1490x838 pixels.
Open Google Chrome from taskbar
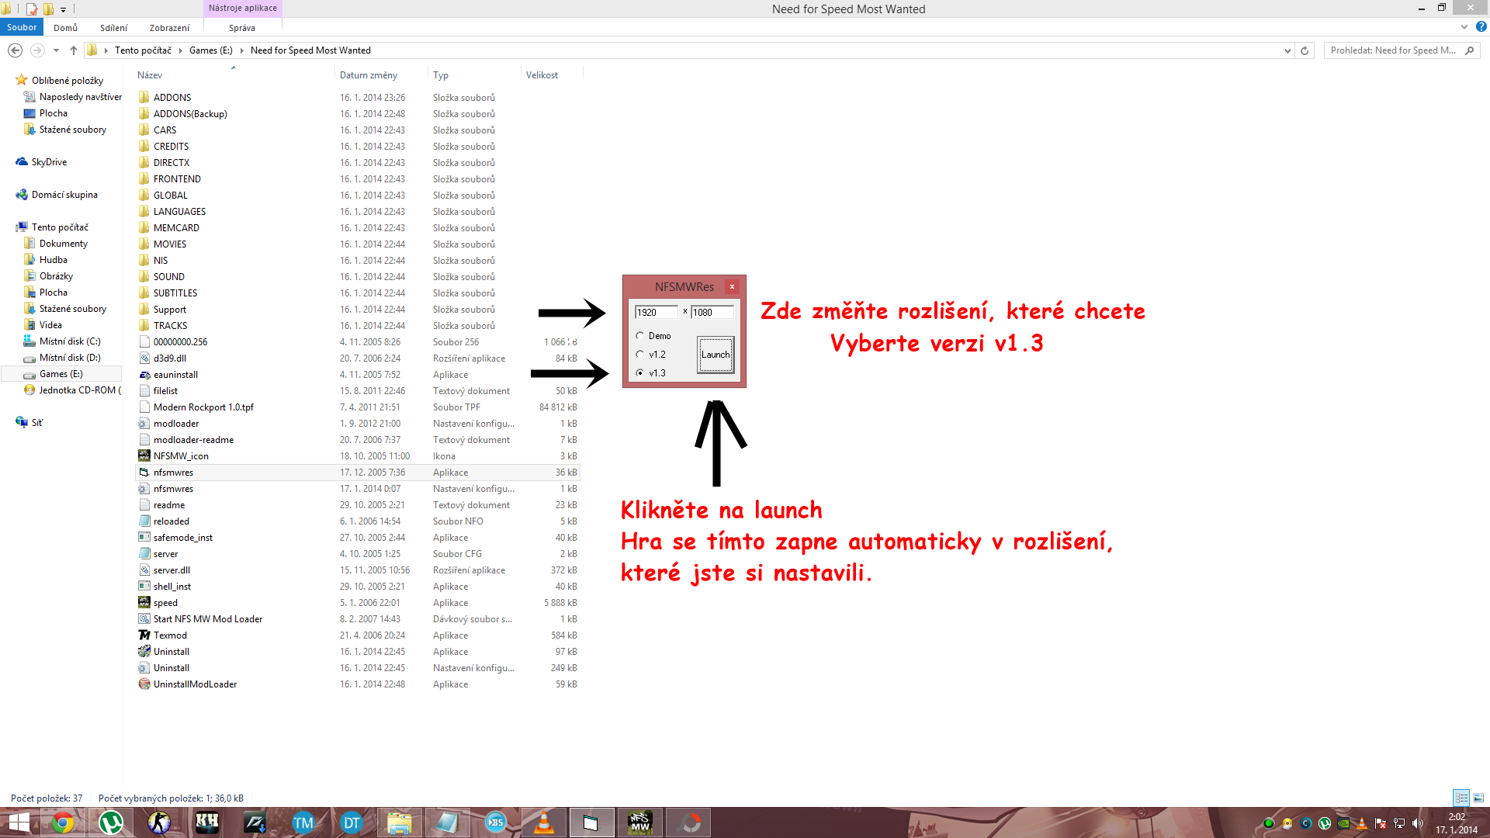coord(63,822)
